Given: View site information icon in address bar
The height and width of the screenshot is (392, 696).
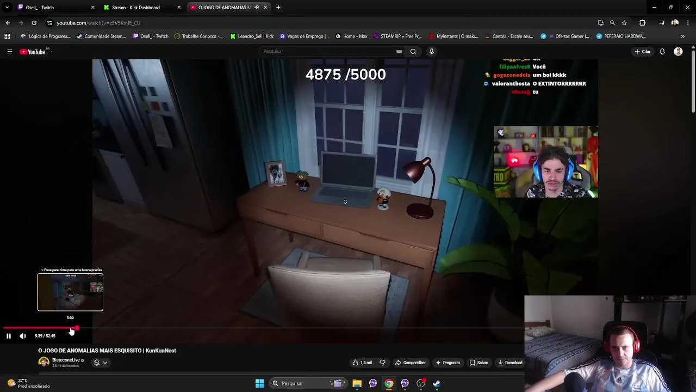Looking at the screenshot, I should 49,23.
